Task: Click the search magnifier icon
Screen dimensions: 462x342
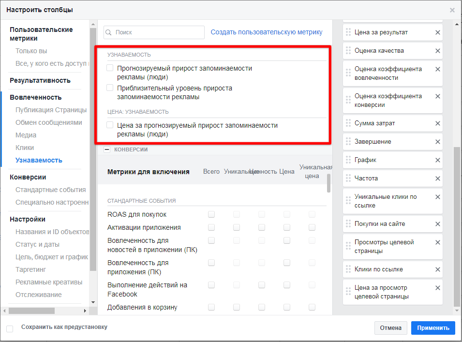Action: pos(109,32)
